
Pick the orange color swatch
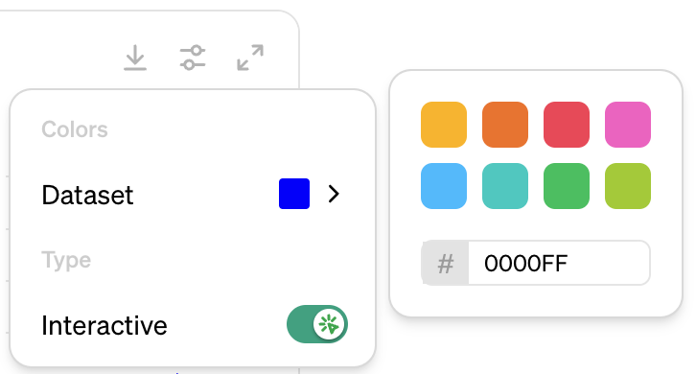coord(505,125)
